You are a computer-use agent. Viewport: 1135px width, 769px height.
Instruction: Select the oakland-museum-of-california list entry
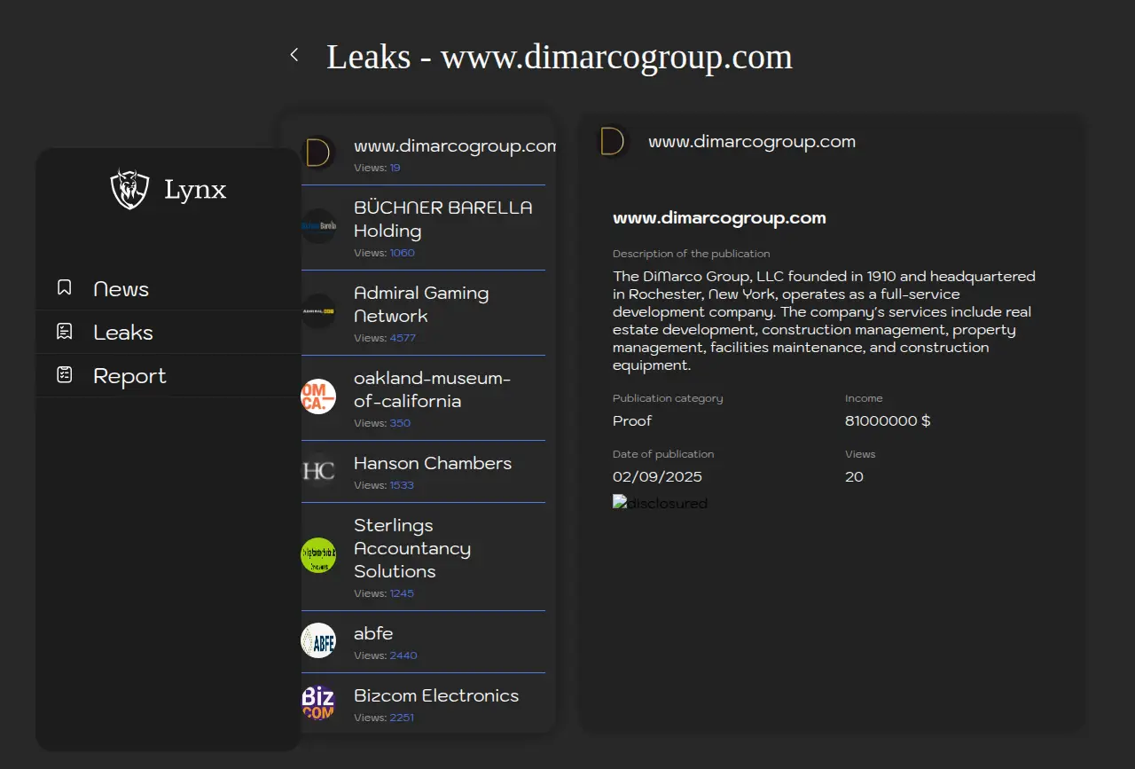432,390
